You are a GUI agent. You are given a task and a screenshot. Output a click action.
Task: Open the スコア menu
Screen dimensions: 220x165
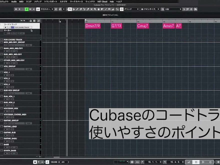tap(29, 1)
